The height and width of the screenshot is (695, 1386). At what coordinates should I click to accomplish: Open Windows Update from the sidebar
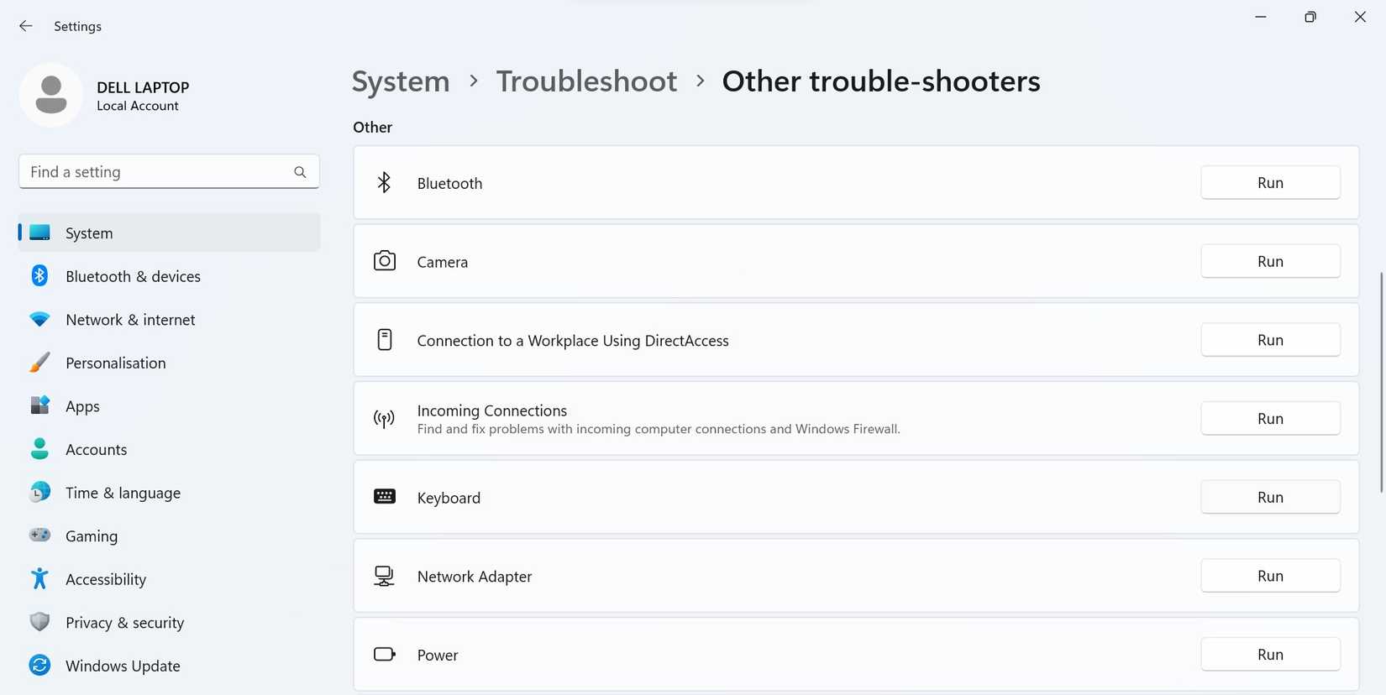[123, 666]
